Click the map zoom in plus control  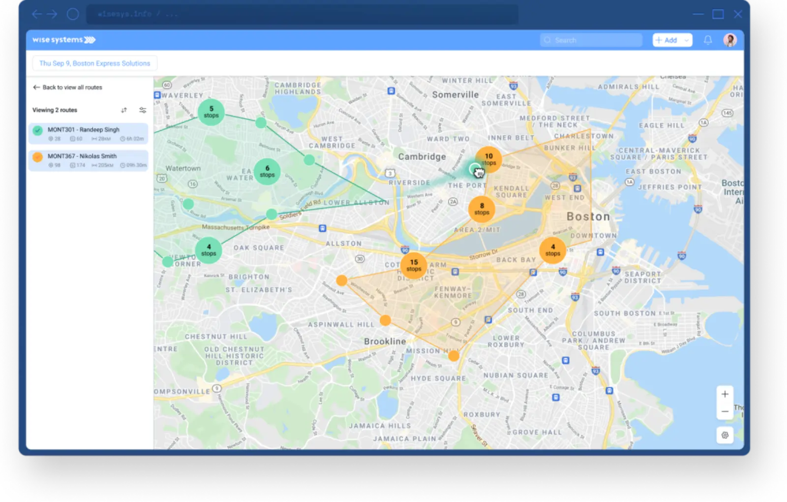[725, 394]
